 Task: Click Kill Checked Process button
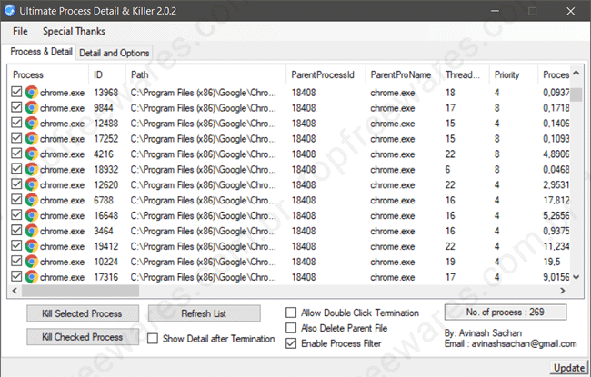83,337
